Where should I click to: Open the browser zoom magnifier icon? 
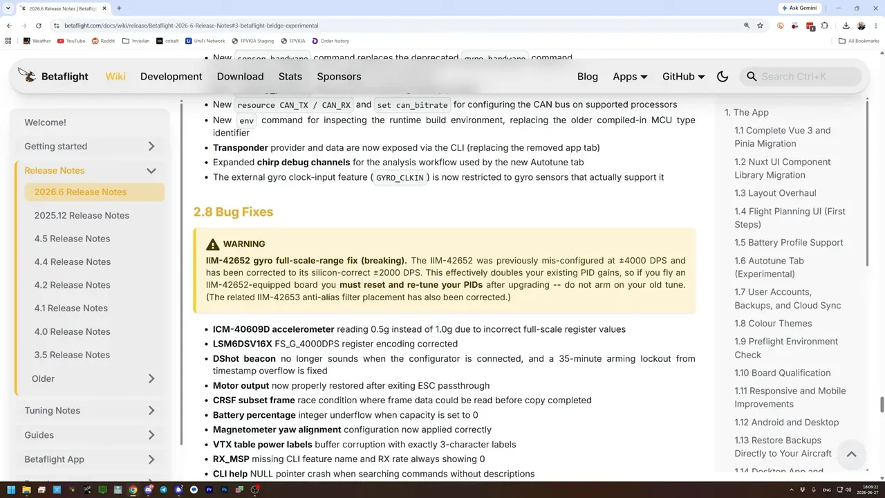pos(747,26)
